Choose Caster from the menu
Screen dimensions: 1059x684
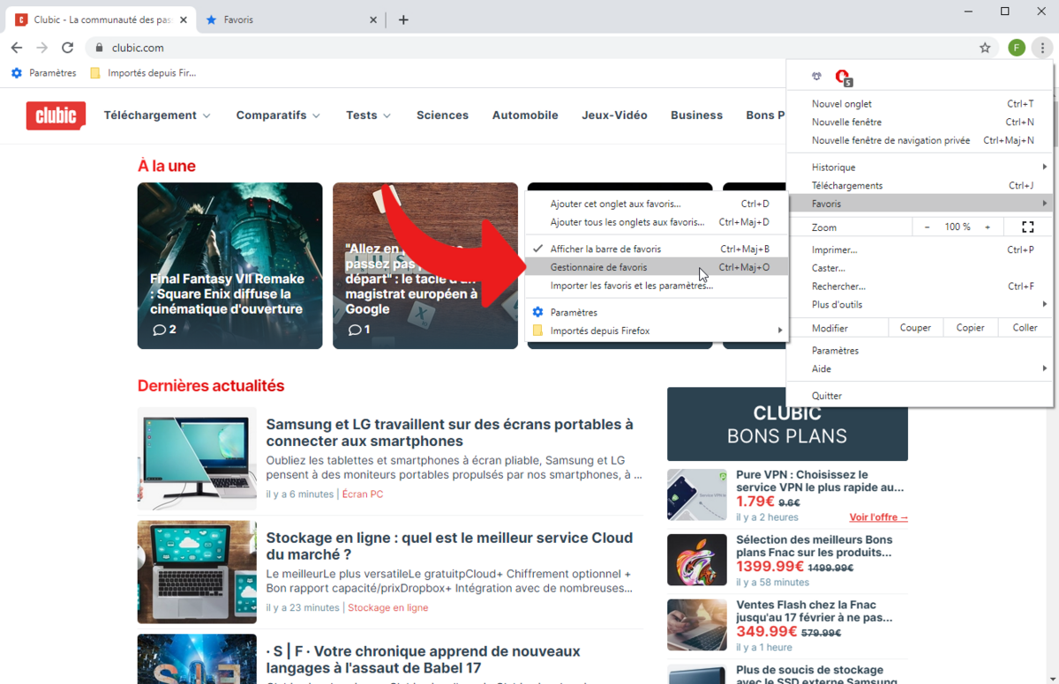[920, 268]
